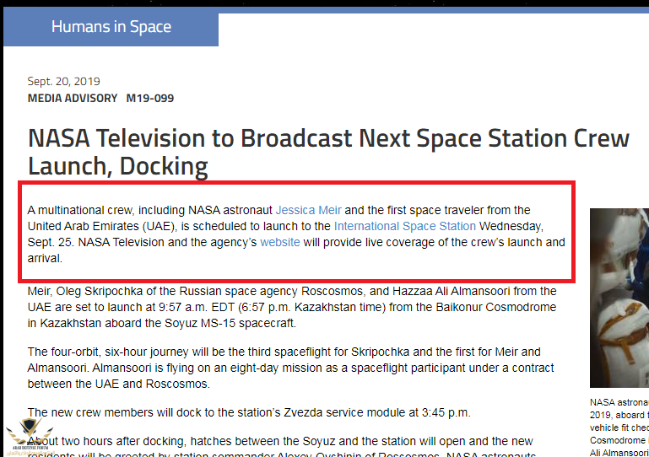Click the paragraph starting "The four-orbit, six-hour journey"
Image resolution: width=649 pixels, height=457 pixels.
pyautogui.click(x=290, y=368)
